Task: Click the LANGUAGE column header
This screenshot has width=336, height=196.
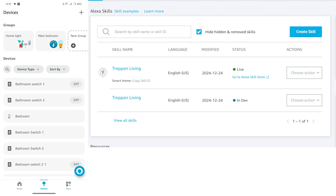Action: pyautogui.click(x=178, y=49)
